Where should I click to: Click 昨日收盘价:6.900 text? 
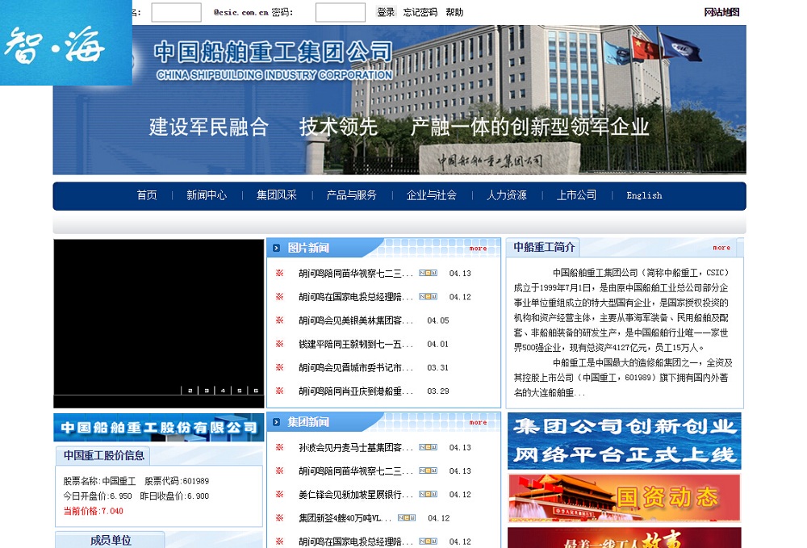(x=174, y=496)
